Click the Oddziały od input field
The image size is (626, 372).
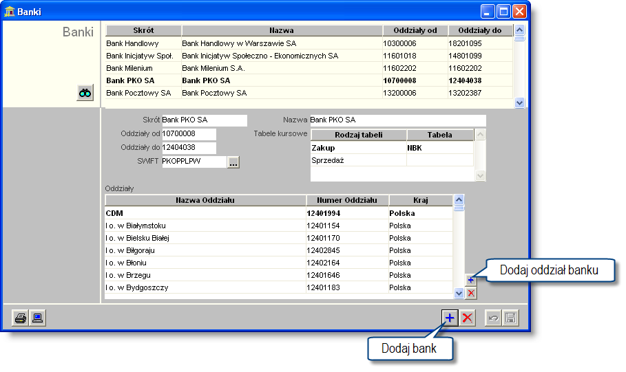(x=189, y=134)
